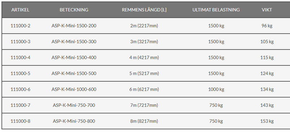Click article number 111000-7

click(x=20, y=105)
